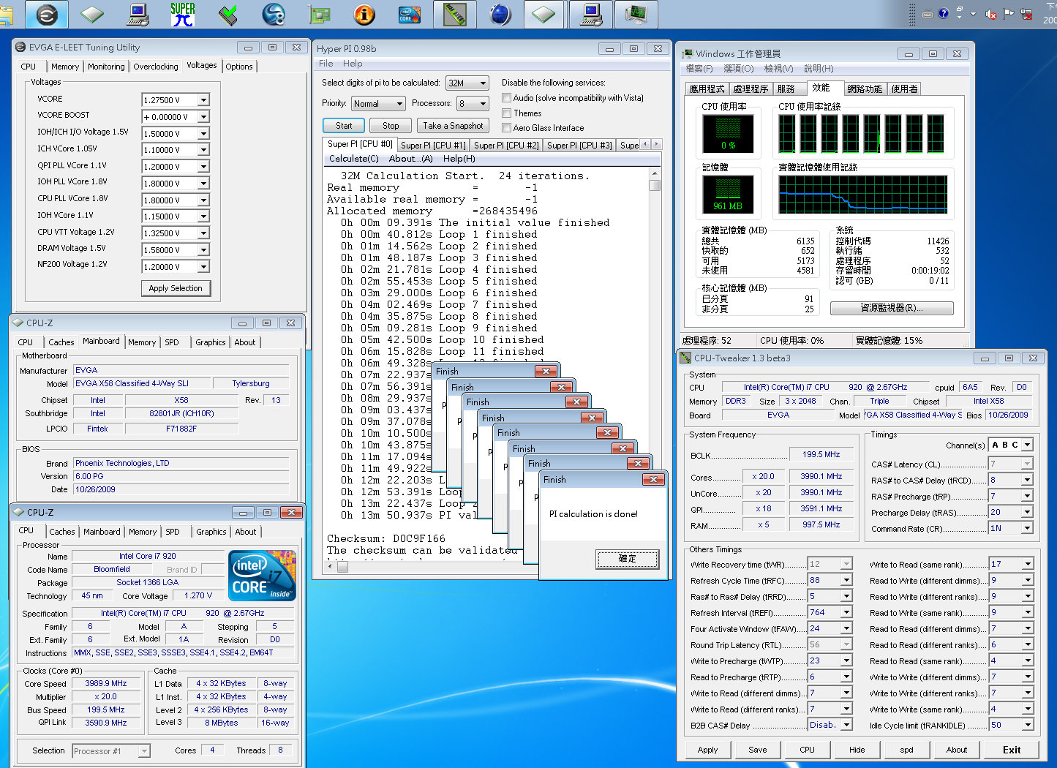Image resolution: width=1057 pixels, height=768 pixels.
Task: Expand the DRAM Voltage 1.5V dropdown
Action: pyautogui.click(x=203, y=250)
